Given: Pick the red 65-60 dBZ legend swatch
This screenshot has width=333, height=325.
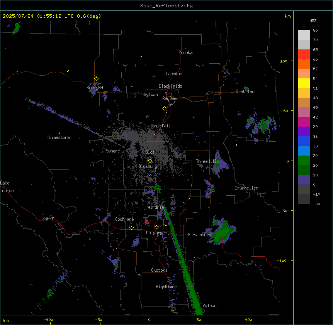Looking at the screenshot, I should 304,54.
